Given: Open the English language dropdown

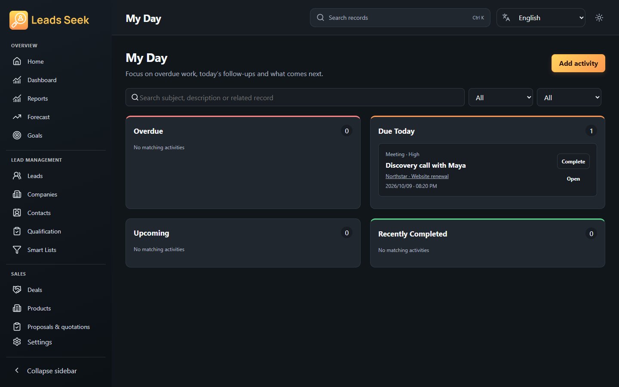Looking at the screenshot, I should coord(541,18).
